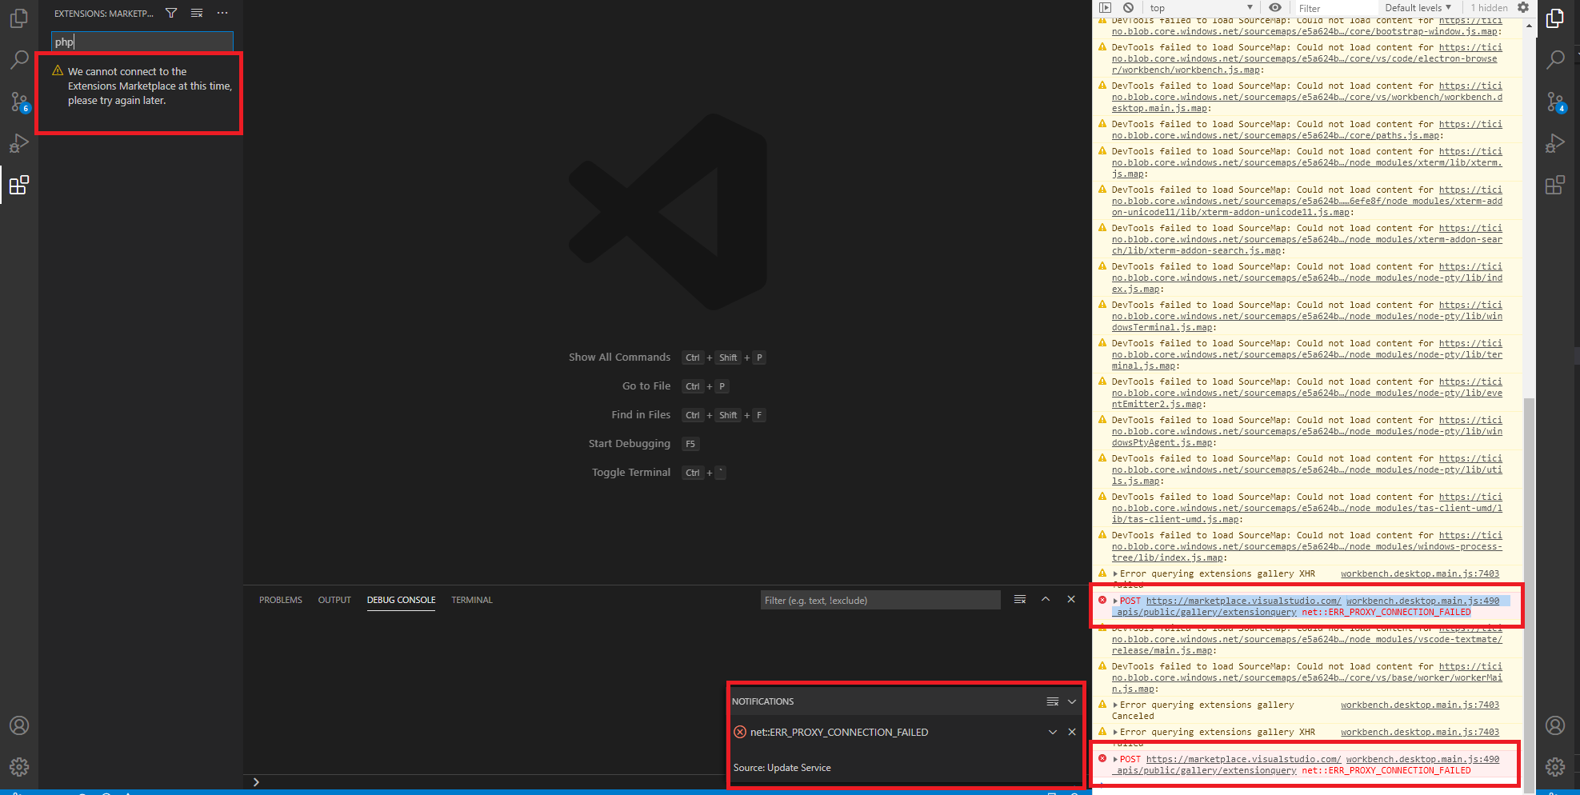The height and width of the screenshot is (795, 1580).
Task: Open the Manage gear icon
Action: 19,766
